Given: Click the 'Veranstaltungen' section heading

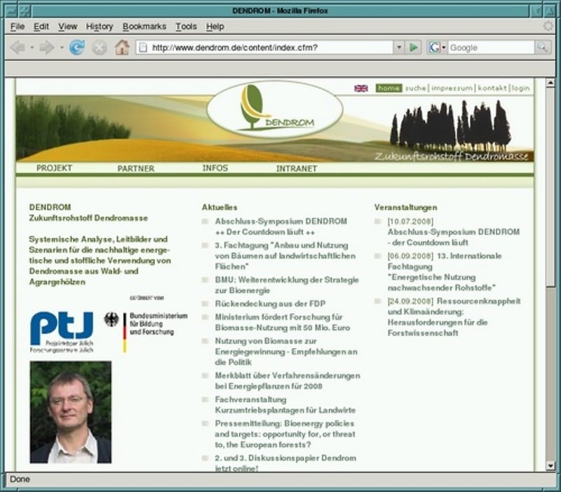Looking at the screenshot, I should coord(406,207).
